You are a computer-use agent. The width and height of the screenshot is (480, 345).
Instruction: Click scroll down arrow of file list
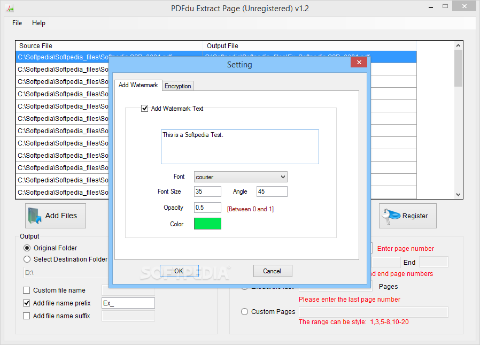[x=458, y=195]
